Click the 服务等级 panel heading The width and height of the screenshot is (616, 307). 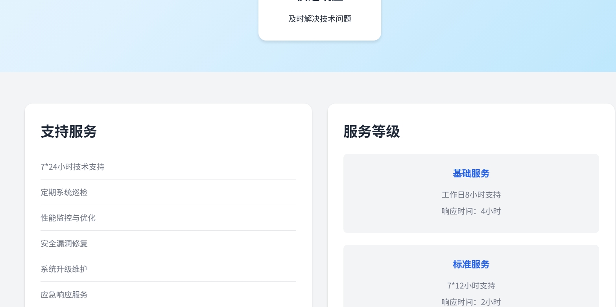[371, 131]
